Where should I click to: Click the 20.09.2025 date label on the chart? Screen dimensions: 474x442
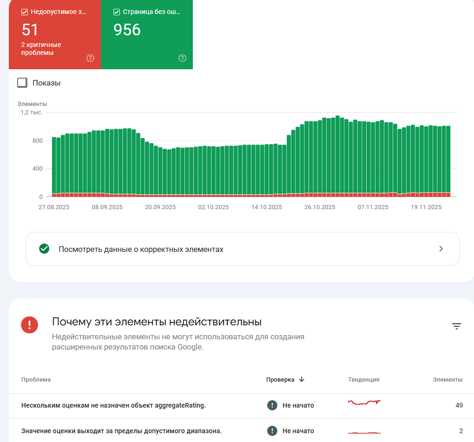click(160, 207)
